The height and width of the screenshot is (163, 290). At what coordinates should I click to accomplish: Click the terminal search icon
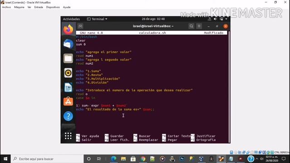191,26
